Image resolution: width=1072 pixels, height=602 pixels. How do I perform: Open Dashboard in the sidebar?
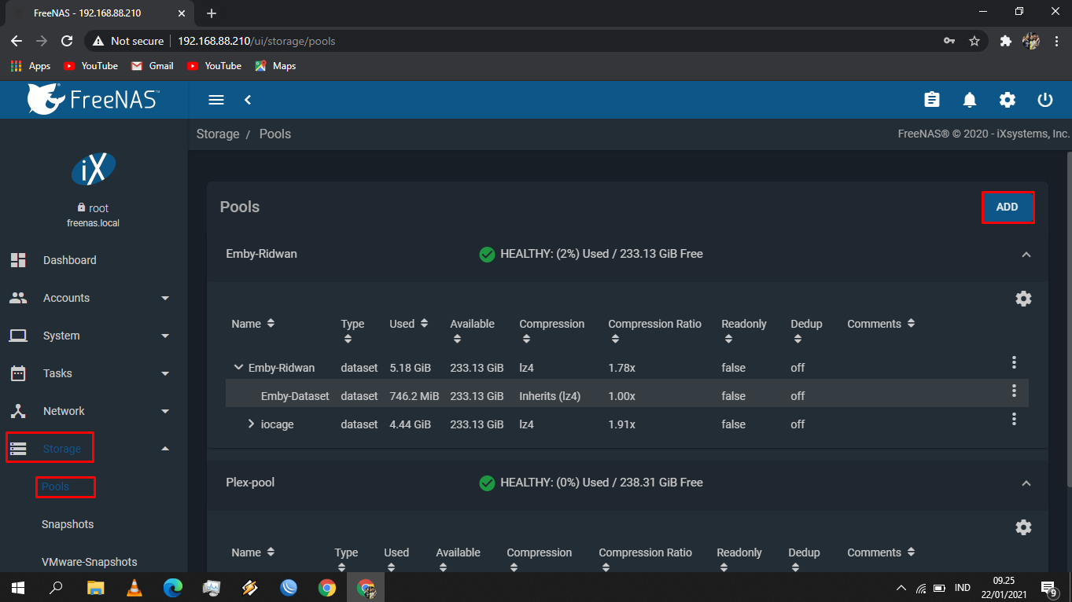coord(69,260)
